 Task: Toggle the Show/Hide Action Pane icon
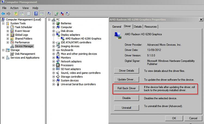42,14
